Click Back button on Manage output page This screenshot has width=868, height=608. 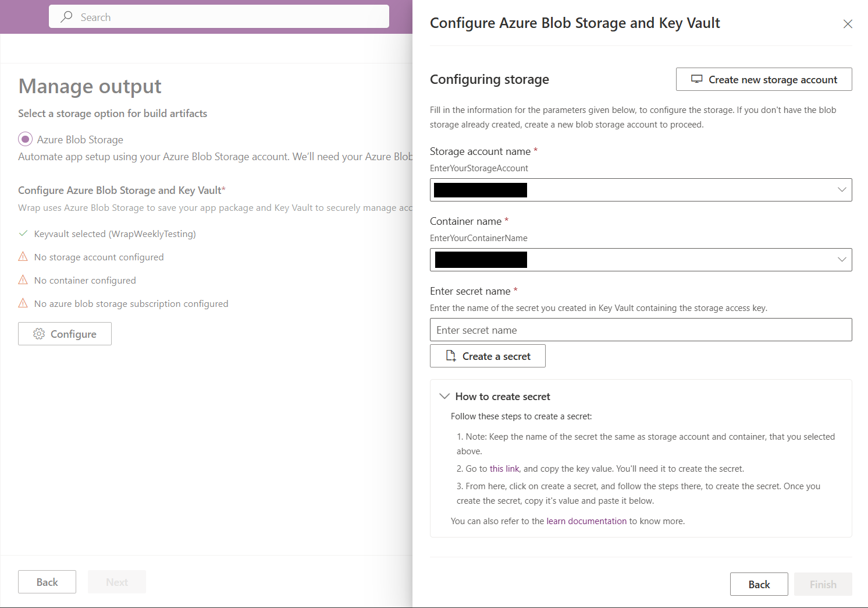pos(47,582)
